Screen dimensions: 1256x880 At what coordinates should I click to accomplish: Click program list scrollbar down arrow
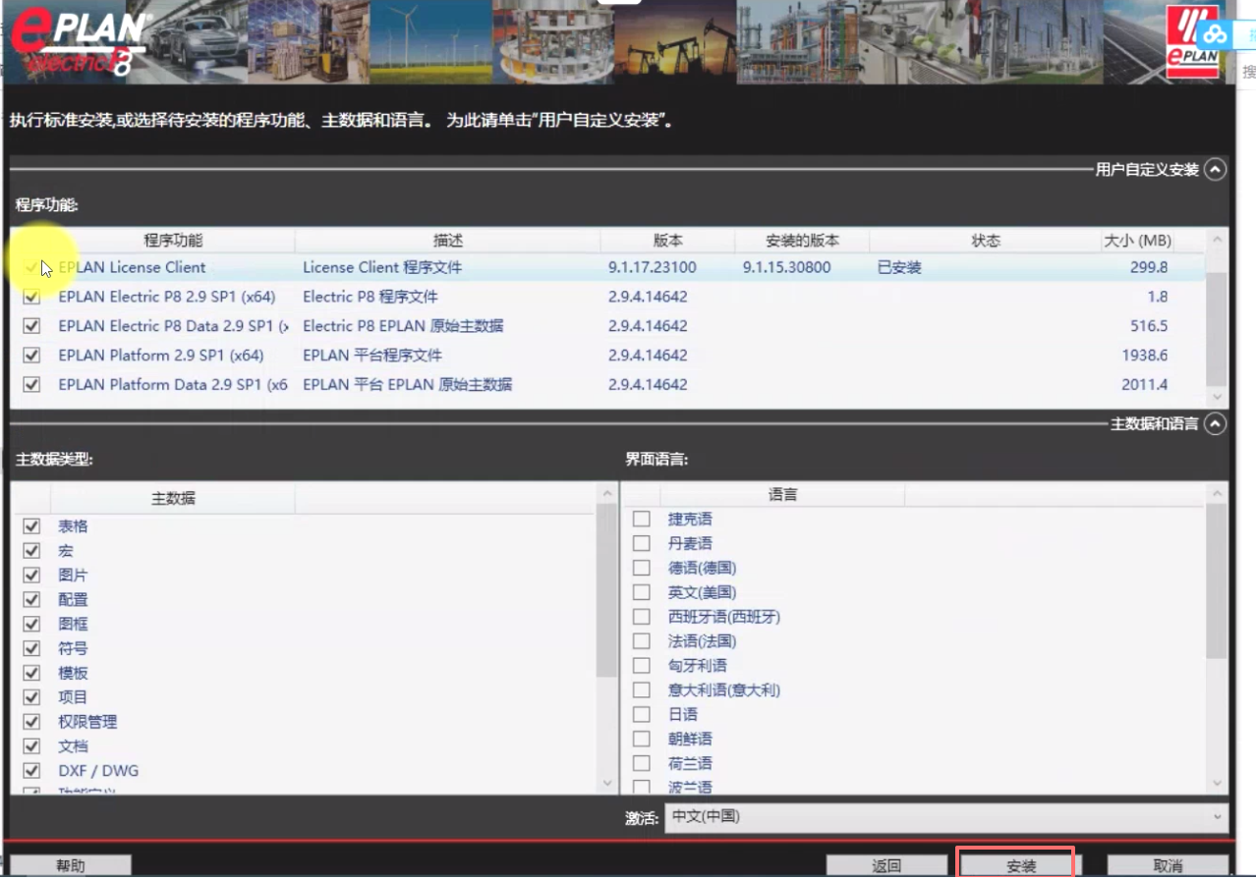click(1218, 397)
